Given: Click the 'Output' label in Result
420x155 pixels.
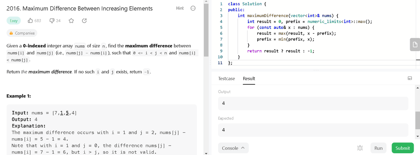Looking at the screenshot, I should [x=224, y=91].
